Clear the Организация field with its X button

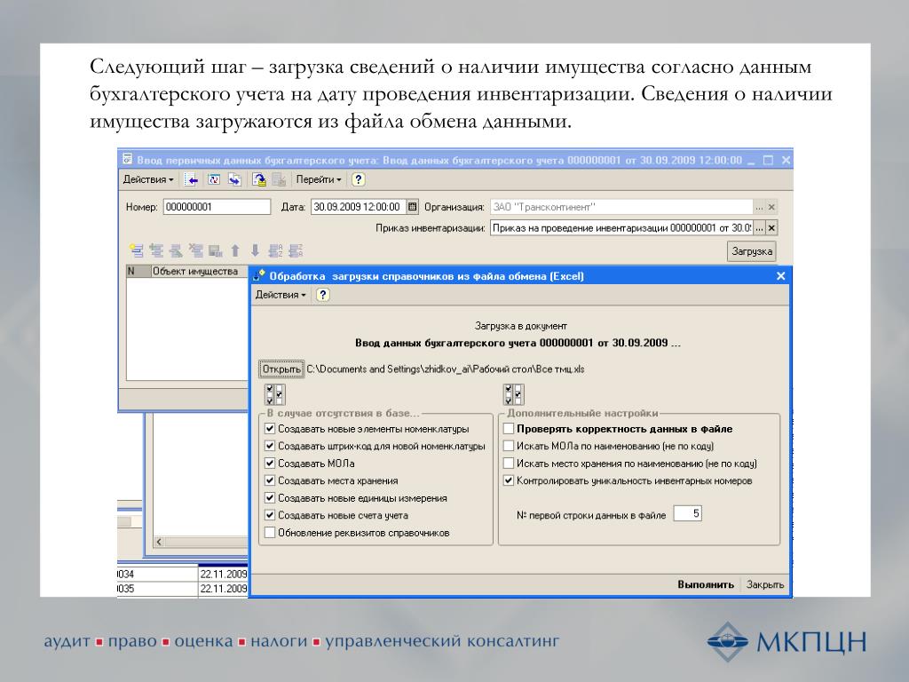tap(771, 207)
